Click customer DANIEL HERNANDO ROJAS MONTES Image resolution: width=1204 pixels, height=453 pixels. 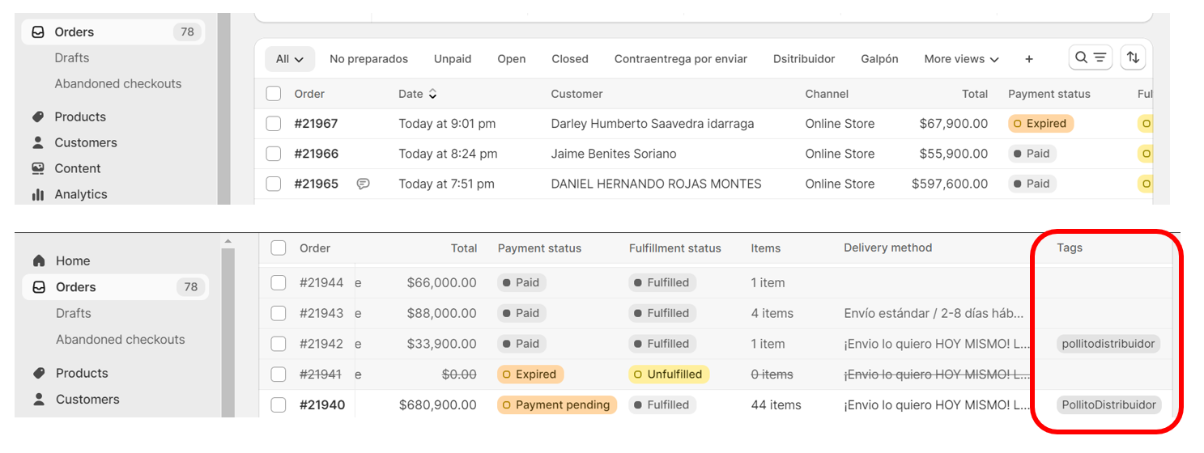click(x=656, y=184)
